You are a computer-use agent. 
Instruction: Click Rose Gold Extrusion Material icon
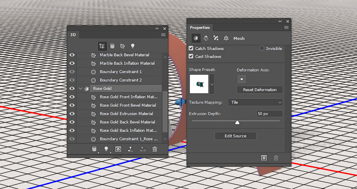pos(94,114)
